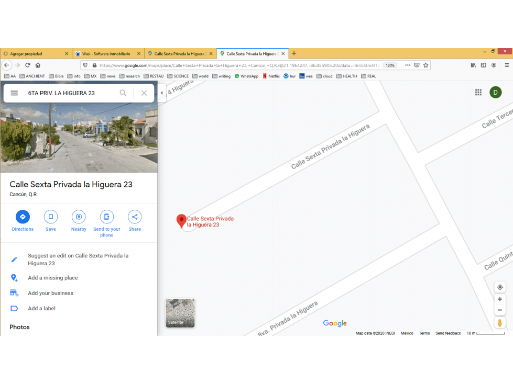Click the search magnifier icon
513x384 pixels.
(x=123, y=93)
